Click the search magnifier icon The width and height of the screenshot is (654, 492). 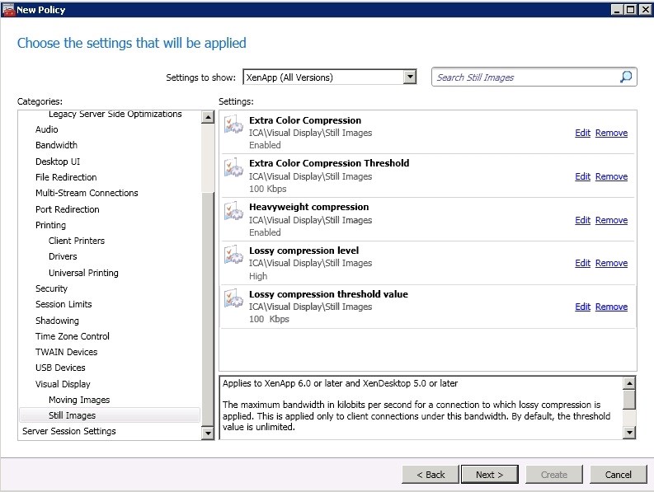click(x=626, y=77)
